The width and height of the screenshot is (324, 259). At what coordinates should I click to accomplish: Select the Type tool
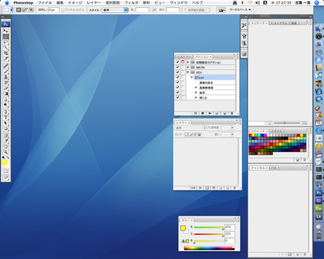pos(6,117)
